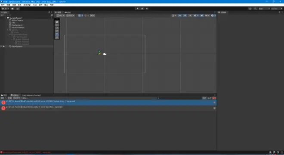Image resolution: width=284 pixels, height=155 pixels.
Task: Switch to the Unity Version Control tab
Action: [x=31, y=95]
